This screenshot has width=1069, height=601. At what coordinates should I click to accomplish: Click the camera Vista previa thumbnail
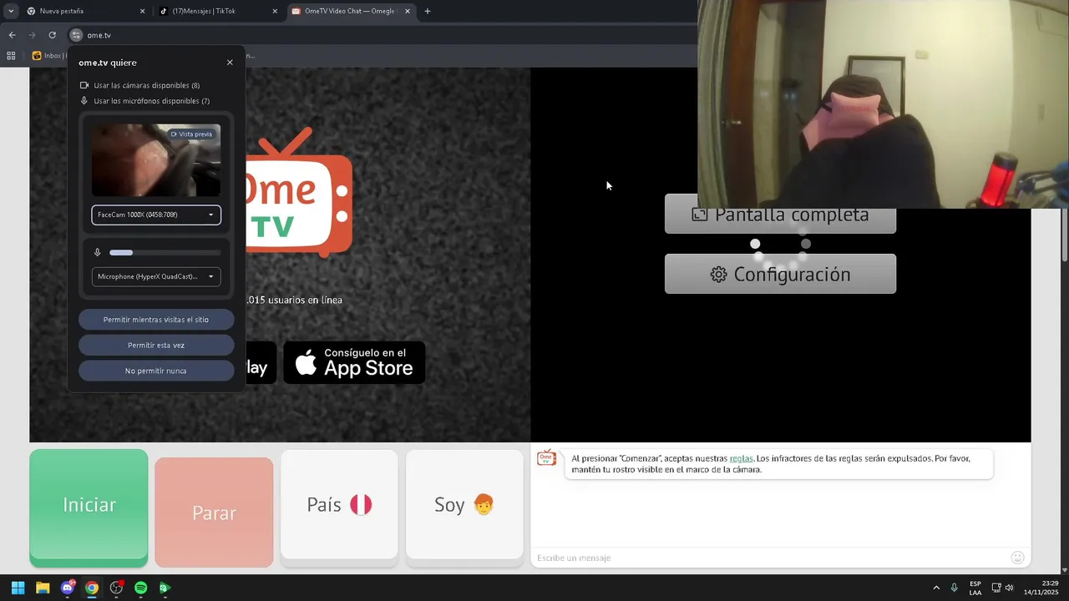[x=156, y=160]
